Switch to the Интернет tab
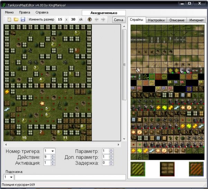The height and width of the screenshot is (189, 208). 196,20
